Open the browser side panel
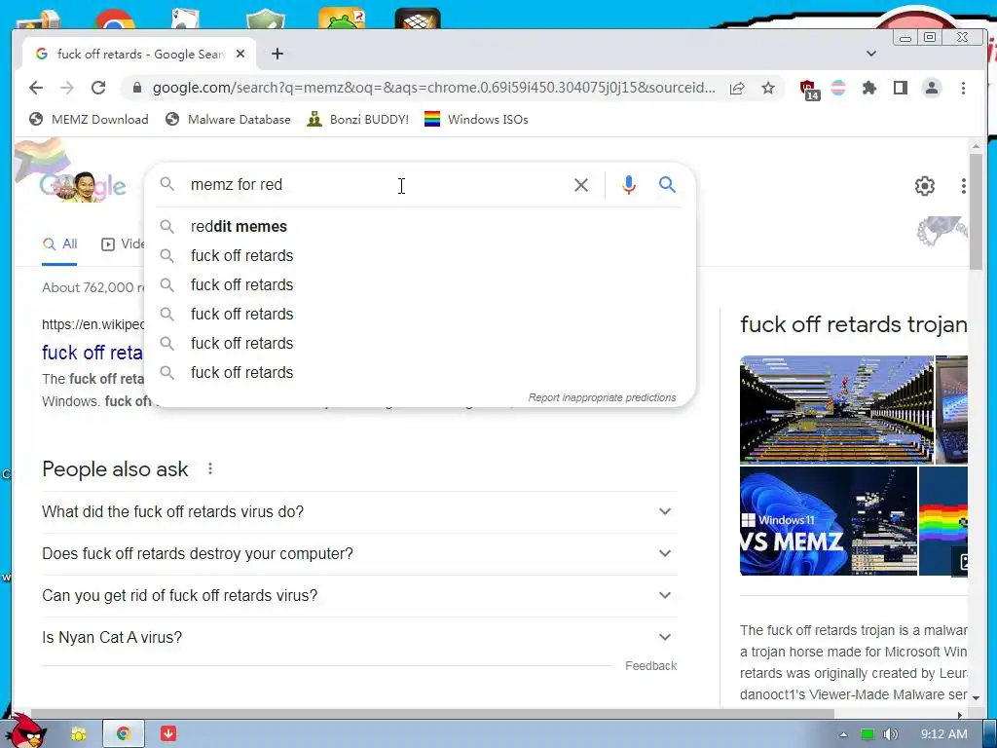 click(x=901, y=88)
